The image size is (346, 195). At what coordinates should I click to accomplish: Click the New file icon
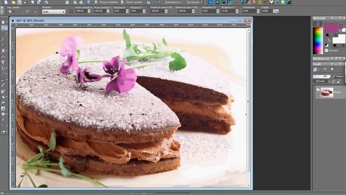[x=6, y=2]
